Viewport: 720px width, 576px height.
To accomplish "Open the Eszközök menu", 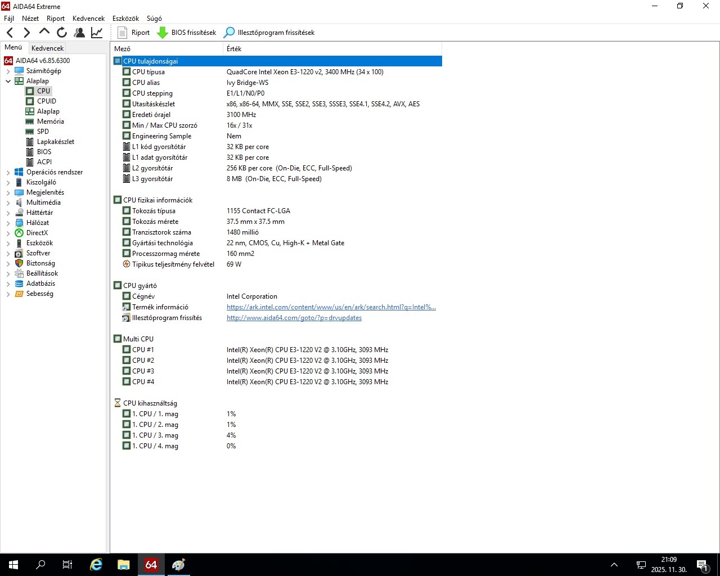I will pos(125,18).
